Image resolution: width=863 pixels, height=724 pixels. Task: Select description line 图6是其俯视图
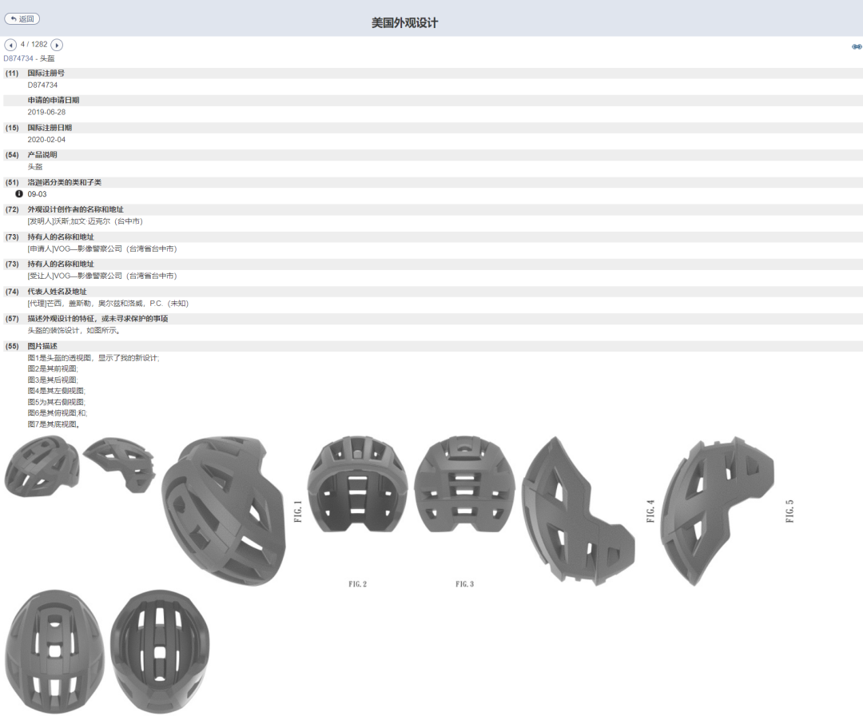58,413
